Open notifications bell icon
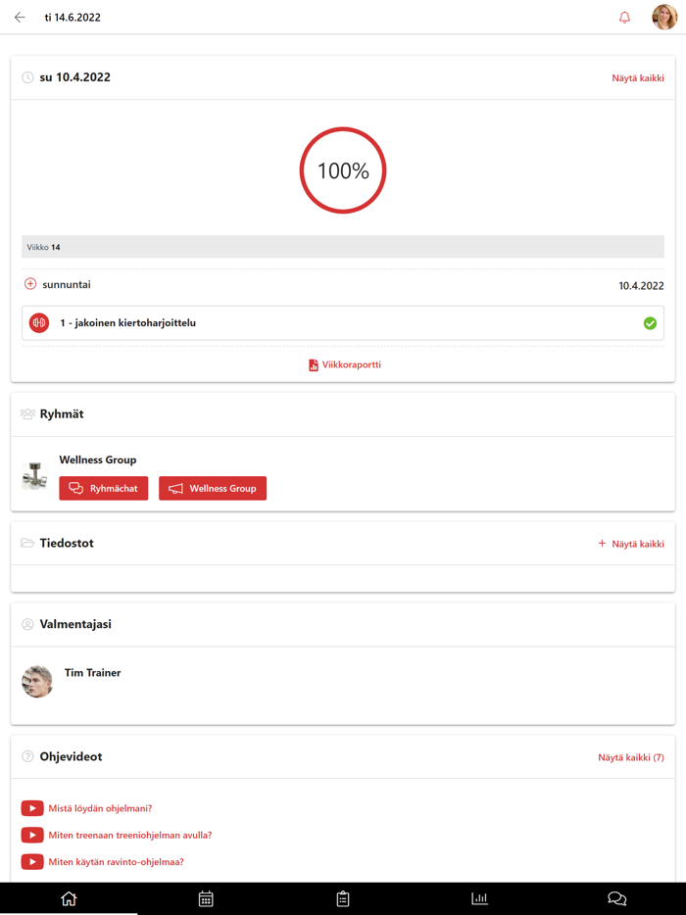686x915 pixels. [x=624, y=18]
